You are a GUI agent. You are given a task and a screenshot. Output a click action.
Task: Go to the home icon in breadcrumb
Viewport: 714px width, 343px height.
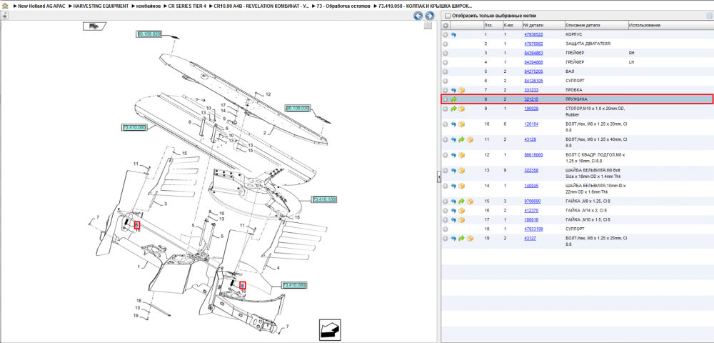coord(4,6)
